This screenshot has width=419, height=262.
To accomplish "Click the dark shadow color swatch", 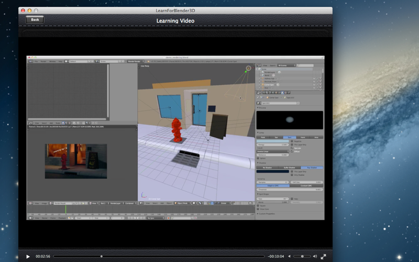I will (273, 171).
